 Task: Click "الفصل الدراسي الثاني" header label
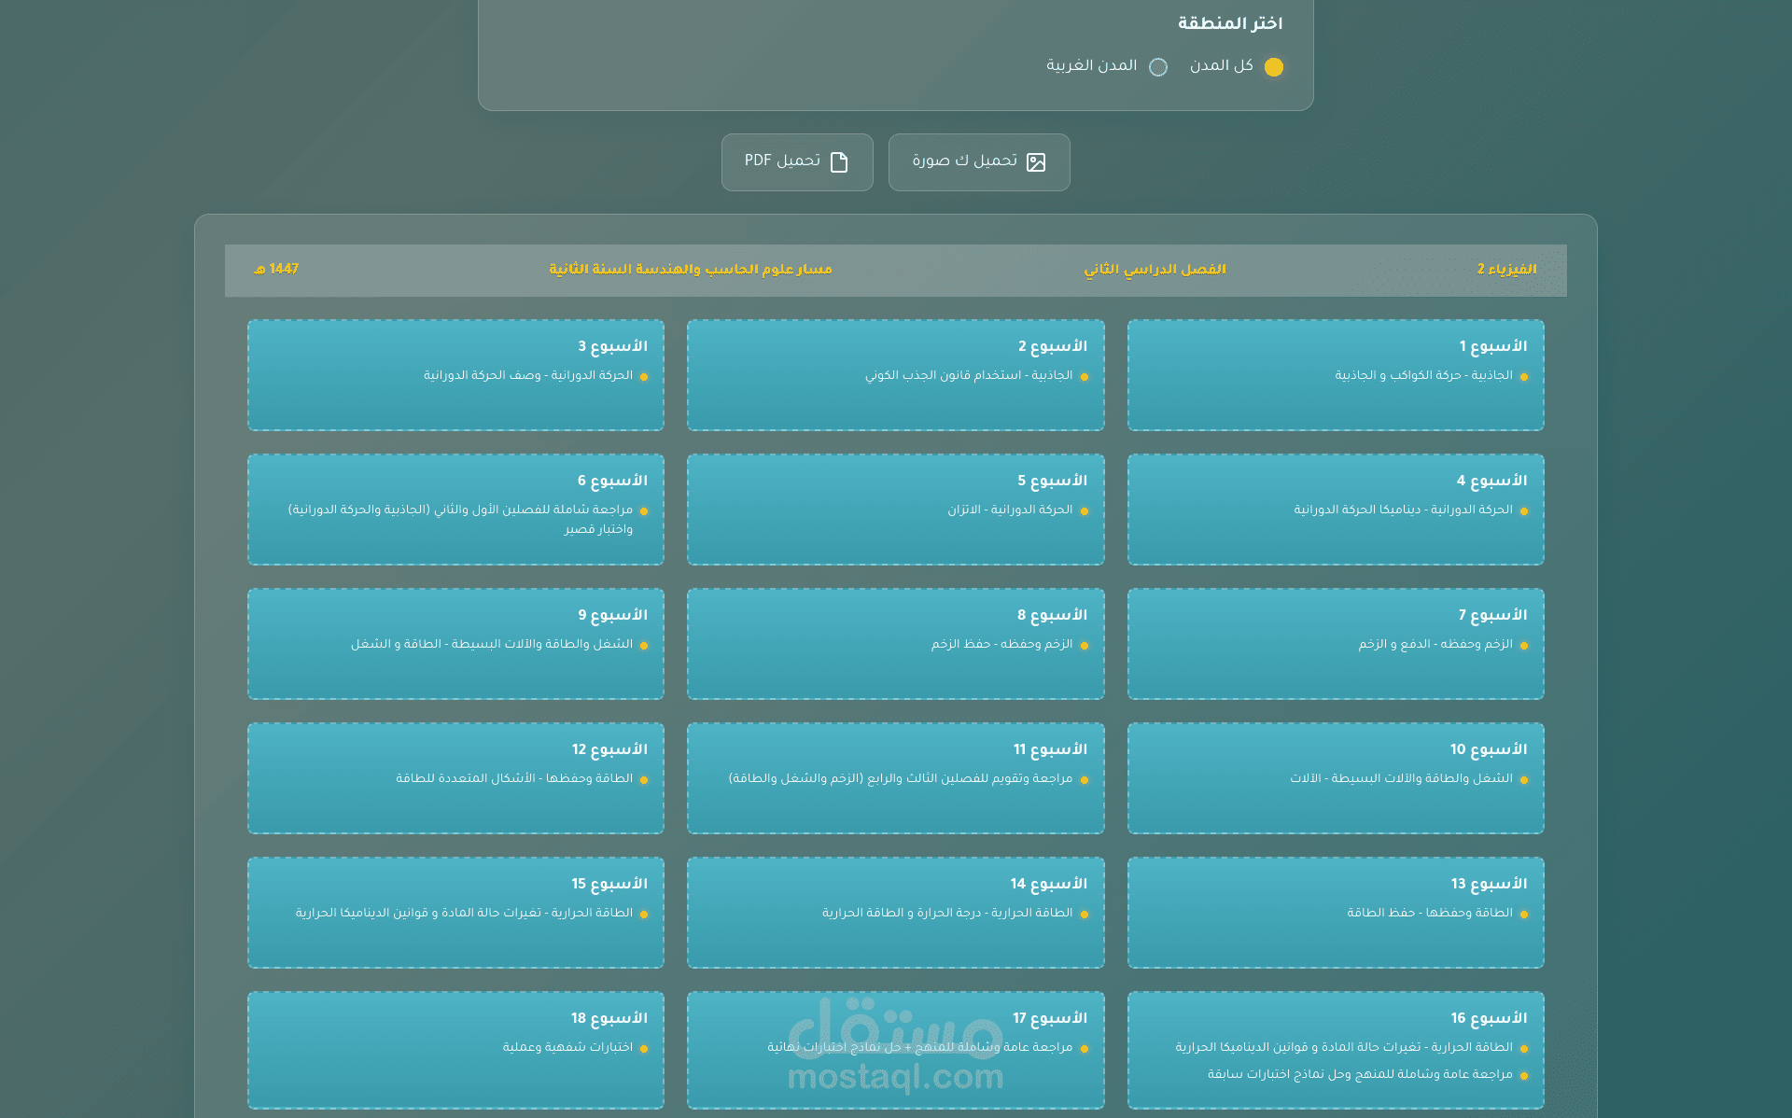(x=1155, y=270)
